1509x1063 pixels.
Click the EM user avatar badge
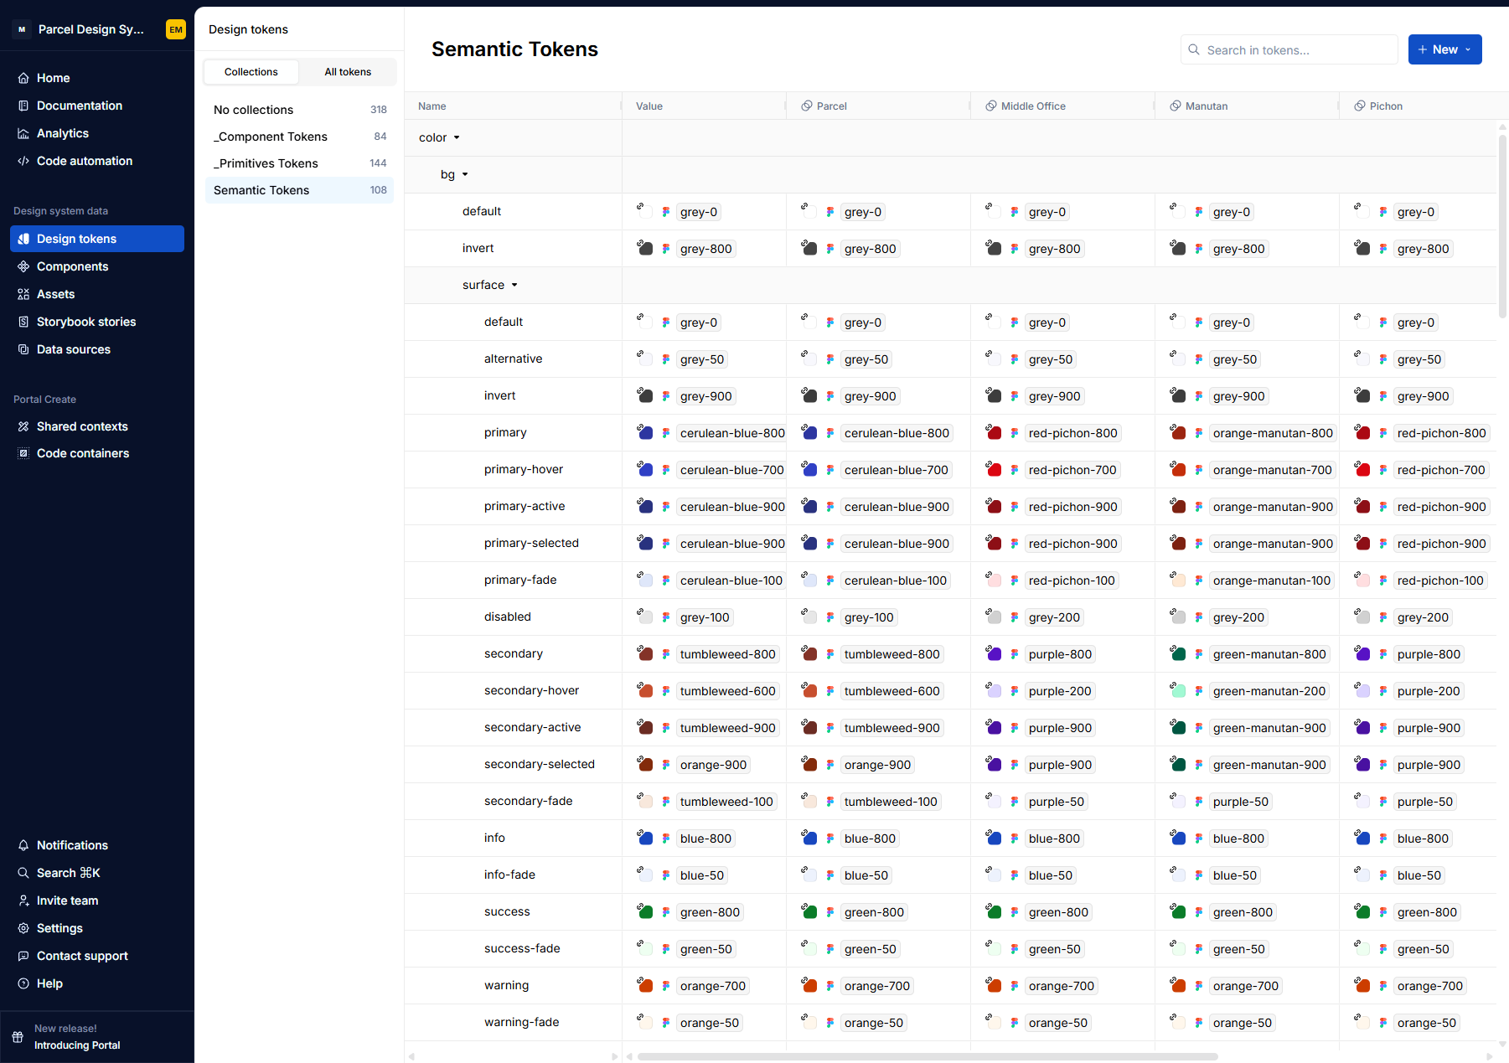tap(176, 29)
